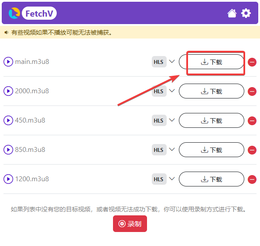Preview main.m3u8 with its play icon

(8, 62)
